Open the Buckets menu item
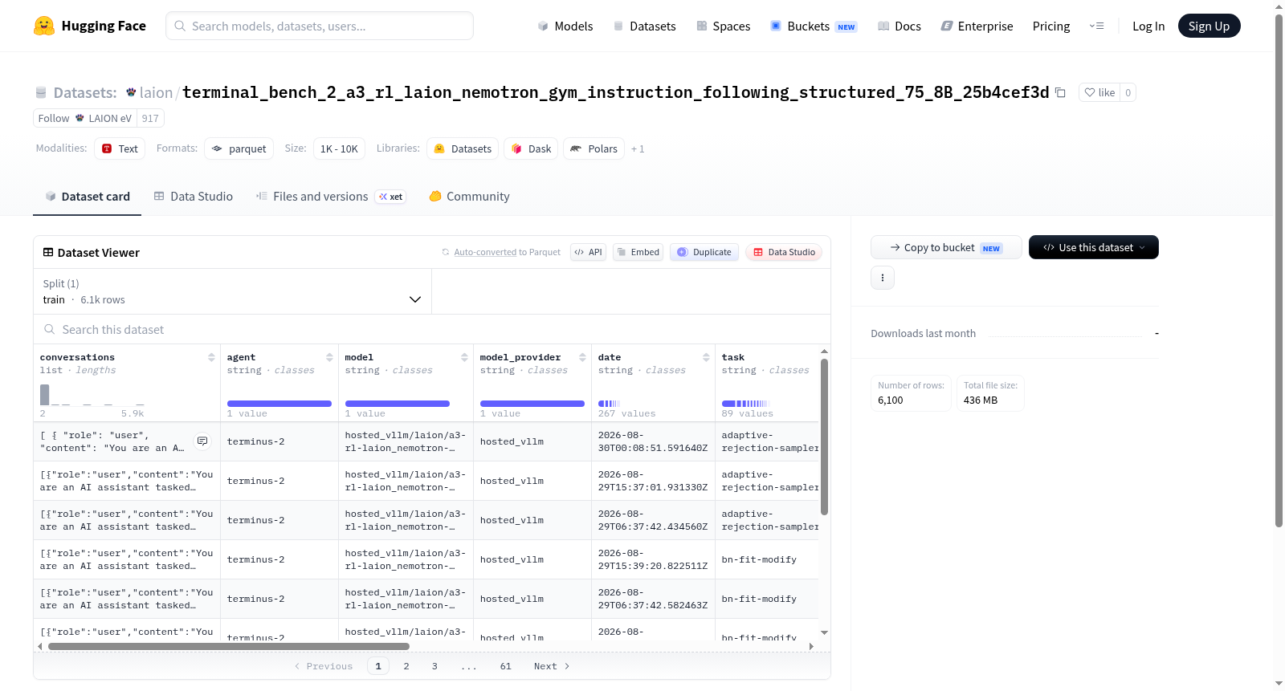This screenshot has width=1285, height=691. tap(814, 26)
